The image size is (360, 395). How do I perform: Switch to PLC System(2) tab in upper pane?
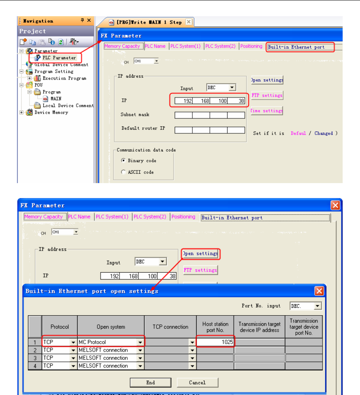click(220, 46)
